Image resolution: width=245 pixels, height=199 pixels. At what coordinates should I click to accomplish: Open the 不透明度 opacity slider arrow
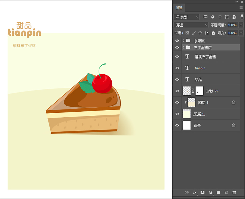point(241,25)
